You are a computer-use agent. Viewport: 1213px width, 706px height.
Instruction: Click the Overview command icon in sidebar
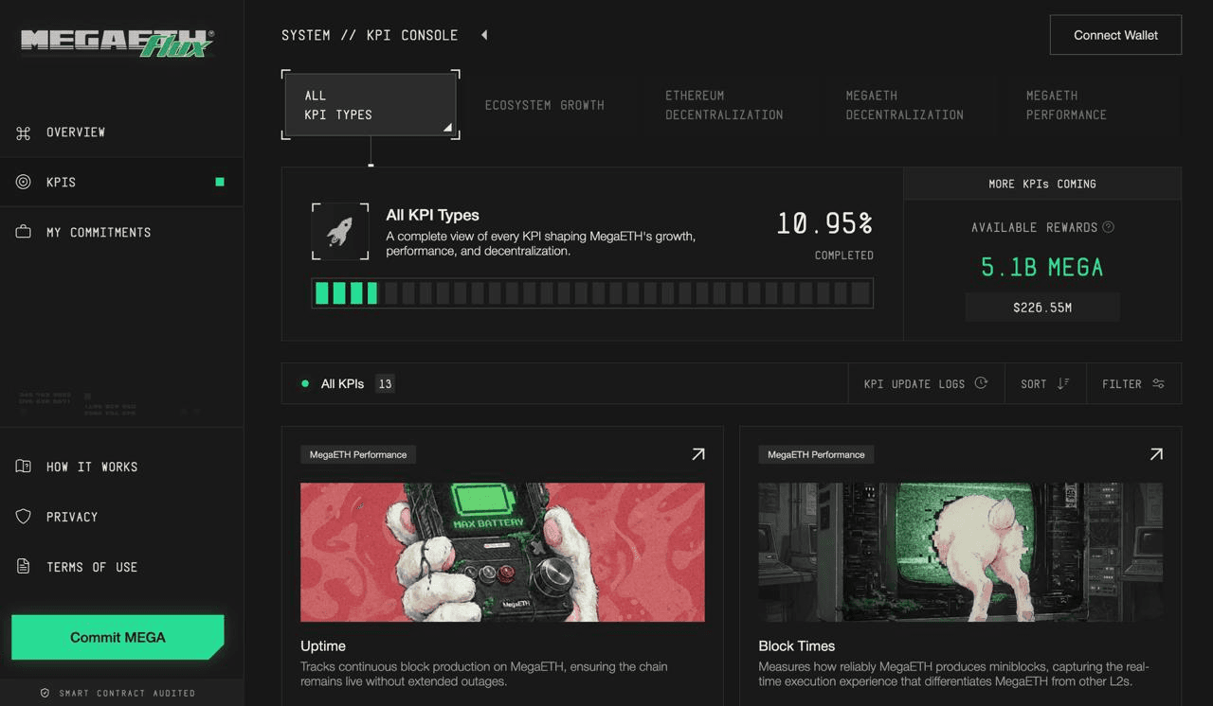pos(24,132)
